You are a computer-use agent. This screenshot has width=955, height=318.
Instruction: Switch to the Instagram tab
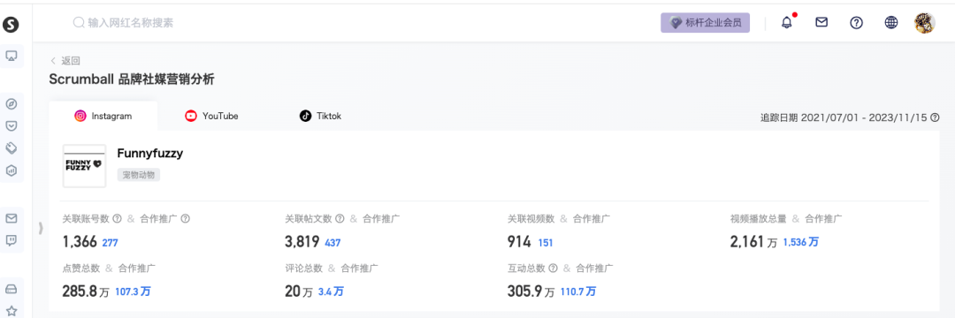tap(103, 116)
